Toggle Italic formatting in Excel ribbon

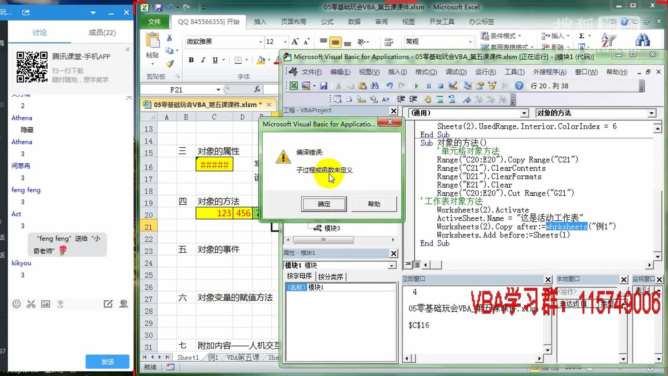[x=203, y=60]
